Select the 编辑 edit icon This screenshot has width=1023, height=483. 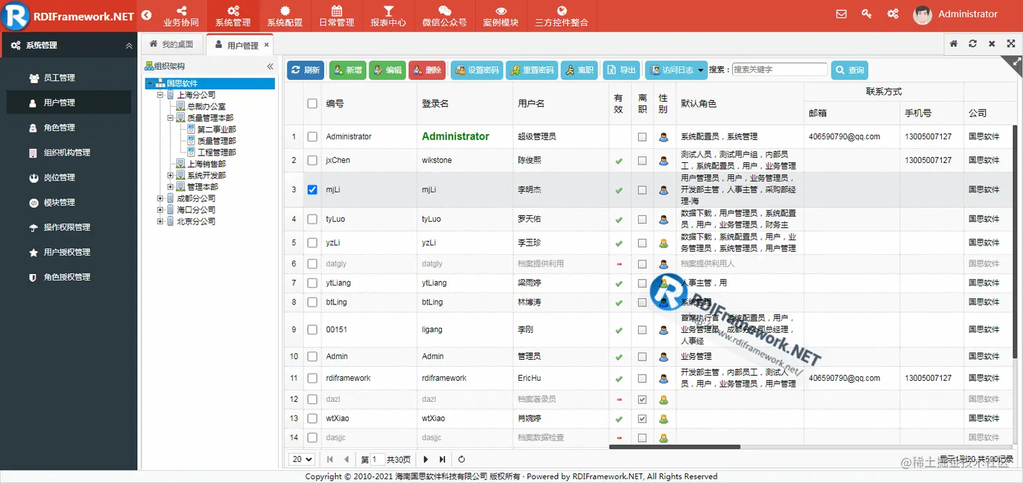[x=387, y=70]
